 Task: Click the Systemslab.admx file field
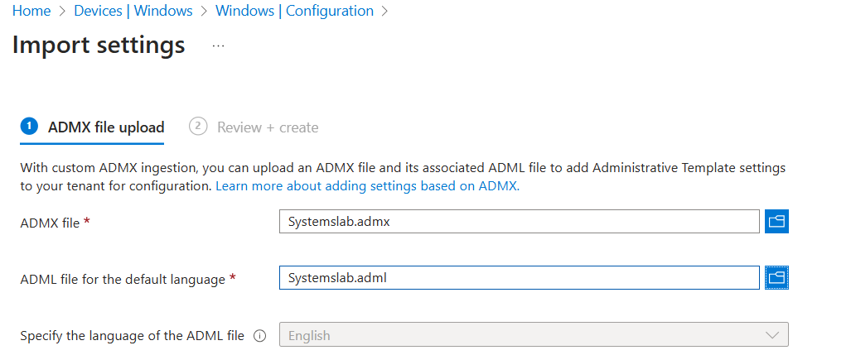coord(519,222)
